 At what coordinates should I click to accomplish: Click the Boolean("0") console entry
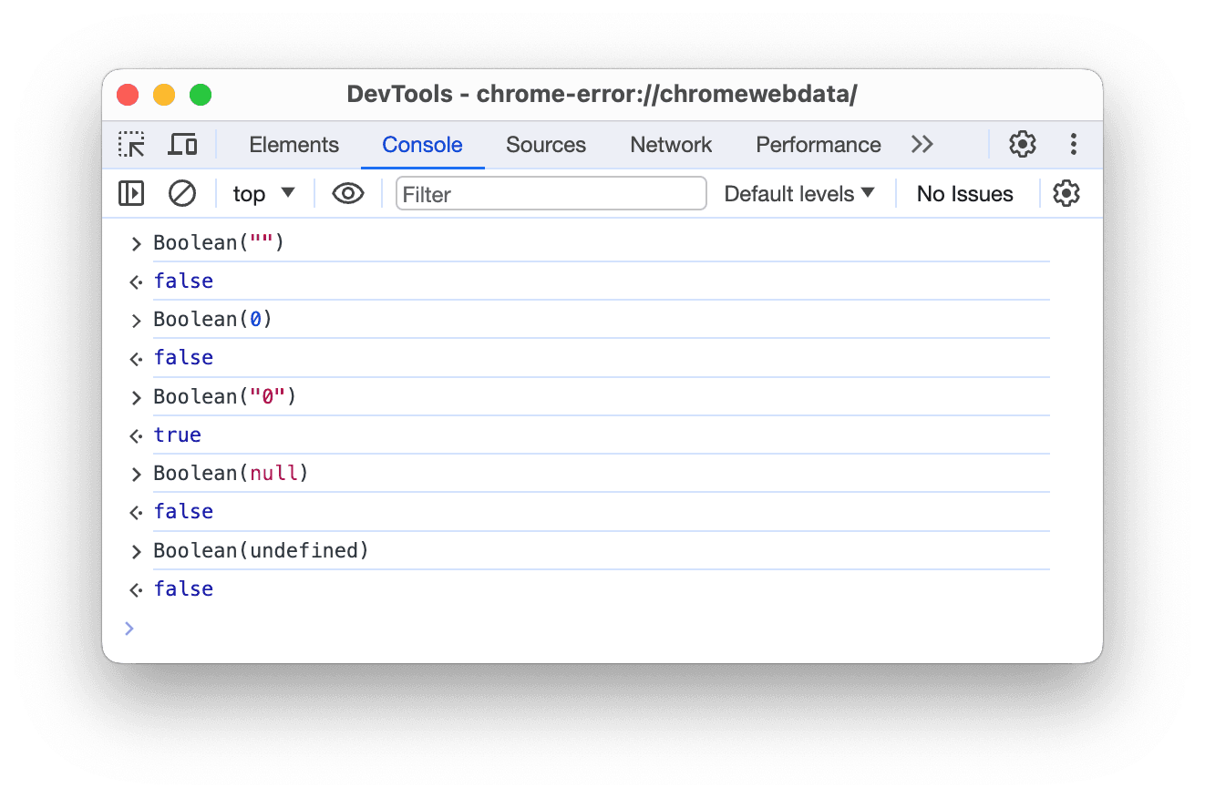pos(225,397)
